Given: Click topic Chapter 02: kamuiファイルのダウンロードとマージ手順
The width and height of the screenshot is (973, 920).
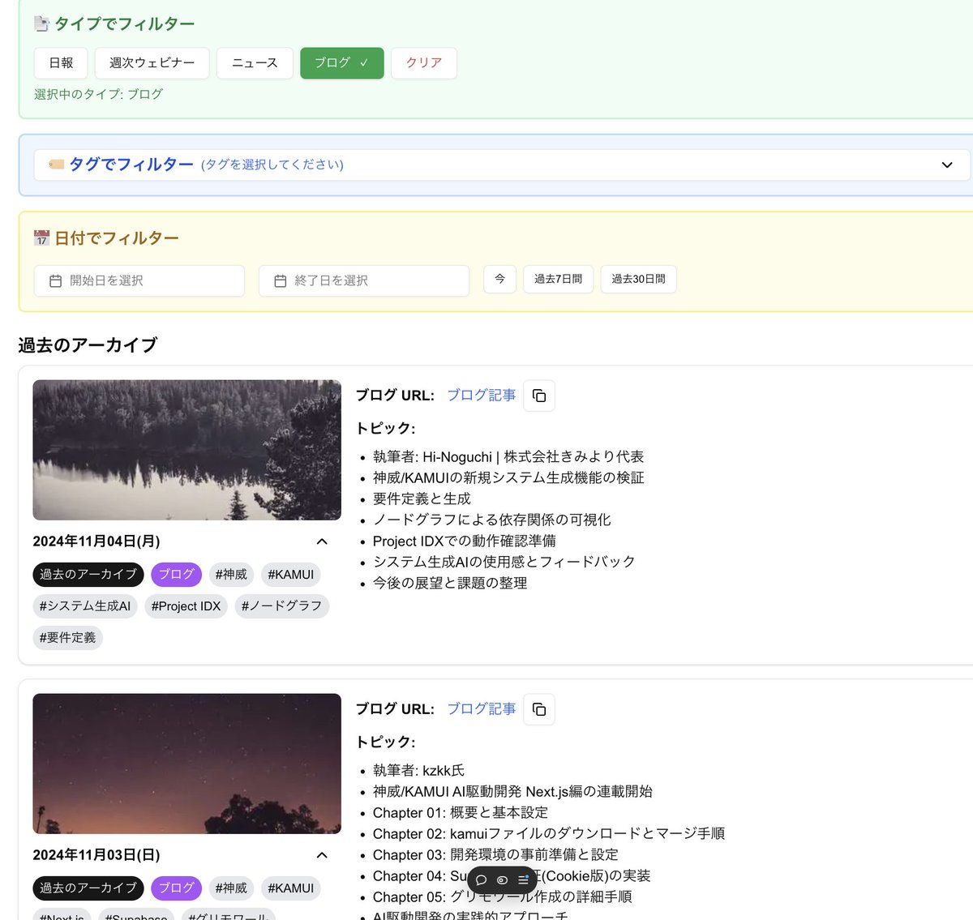Looking at the screenshot, I should [549, 834].
